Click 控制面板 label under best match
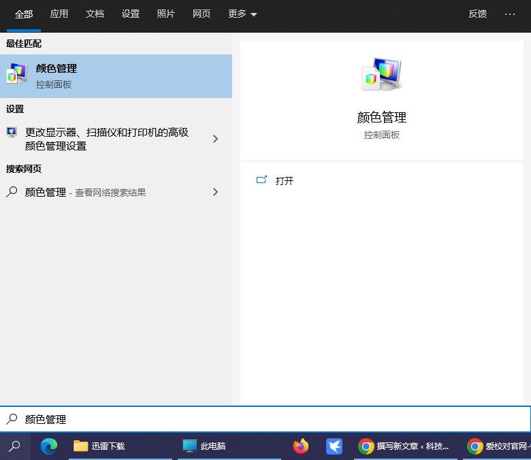 54,84
